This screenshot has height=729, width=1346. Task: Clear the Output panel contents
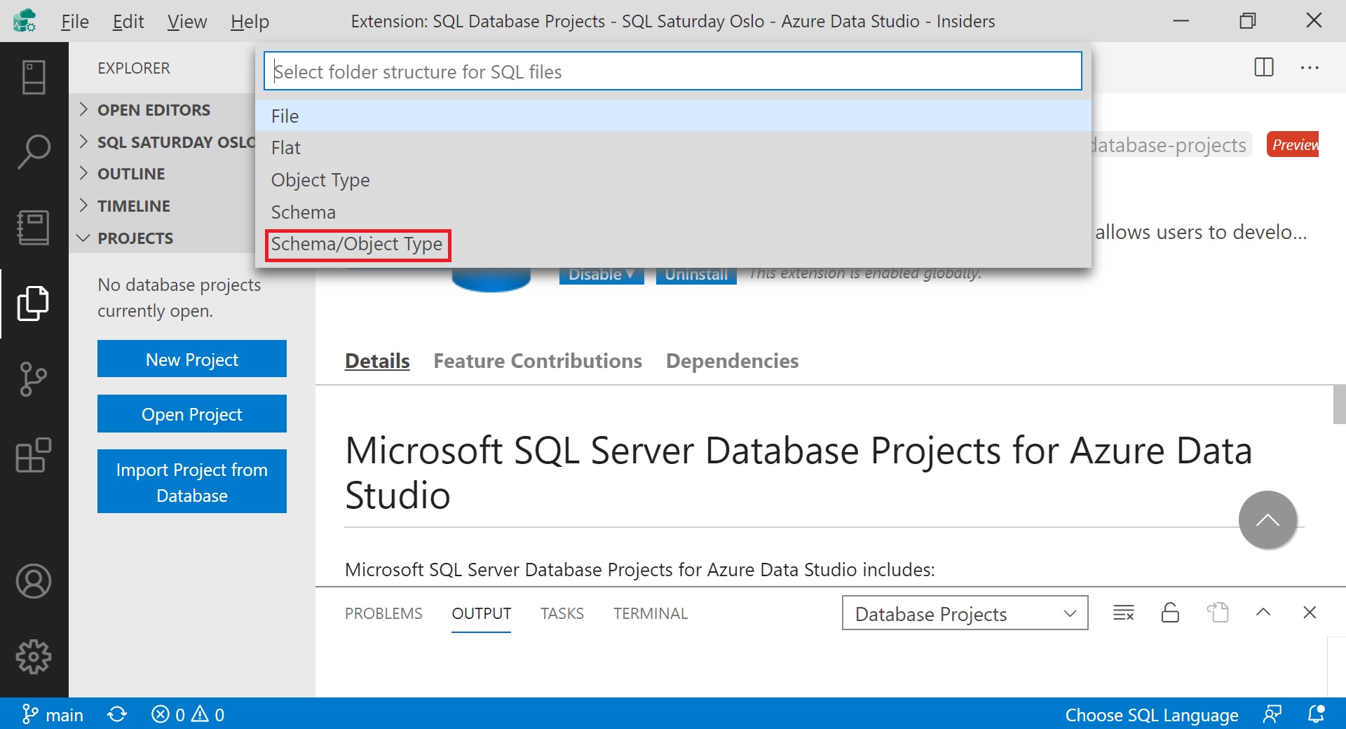tap(1124, 612)
